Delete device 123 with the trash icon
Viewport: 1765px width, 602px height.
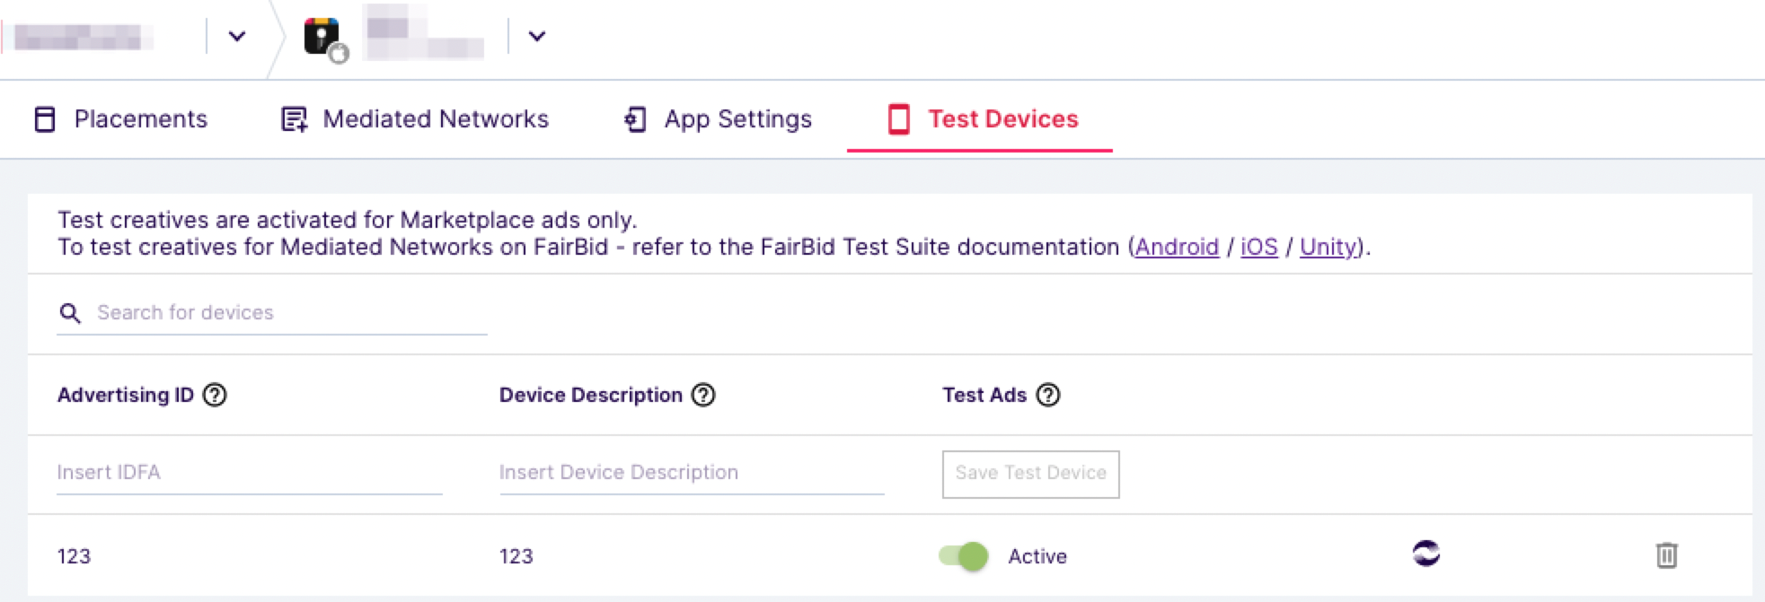pyautogui.click(x=1666, y=555)
